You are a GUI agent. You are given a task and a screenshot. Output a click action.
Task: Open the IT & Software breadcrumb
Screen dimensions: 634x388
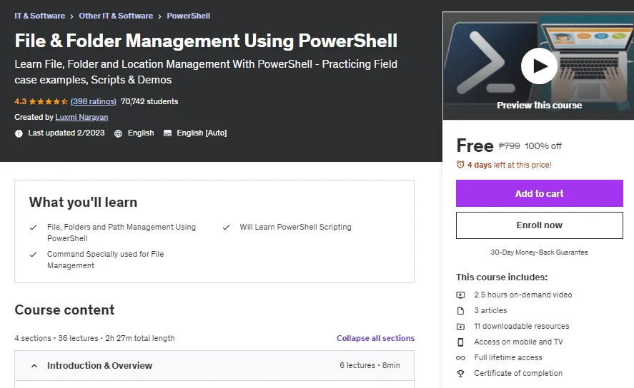click(39, 16)
